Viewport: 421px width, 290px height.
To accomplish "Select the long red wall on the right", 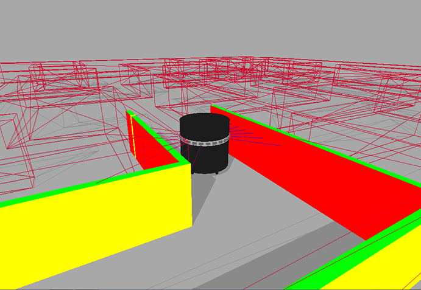I will (317, 176).
